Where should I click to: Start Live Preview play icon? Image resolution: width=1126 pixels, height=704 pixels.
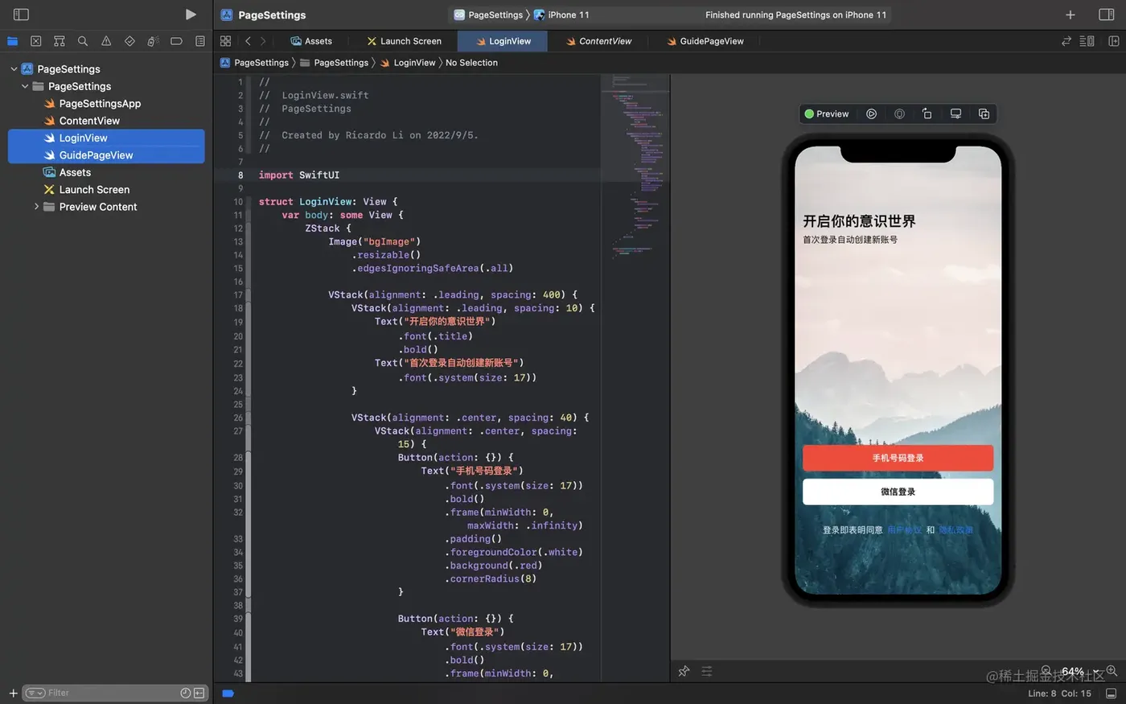click(x=871, y=114)
